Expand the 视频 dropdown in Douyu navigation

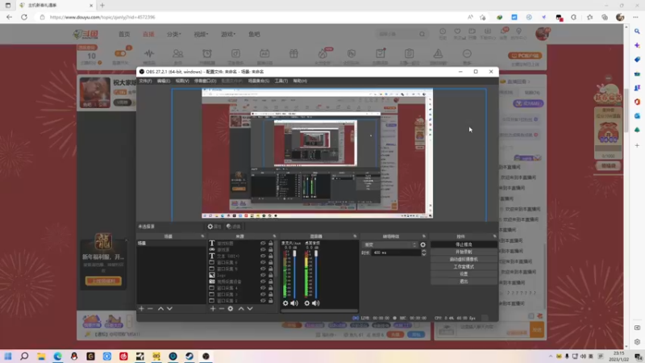(201, 34)
